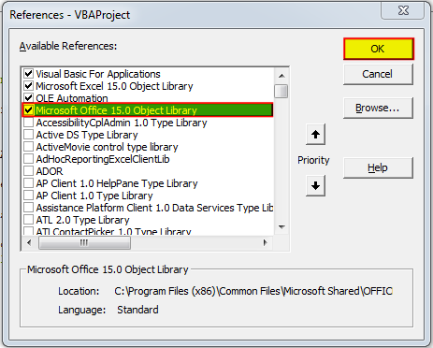Image resolution: width=433 pixels, height=348 pixels.
Task: Close the References dialog with X
Action: [403, 10]
